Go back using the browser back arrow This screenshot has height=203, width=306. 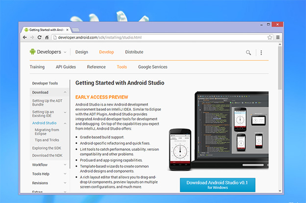(25, 38)
